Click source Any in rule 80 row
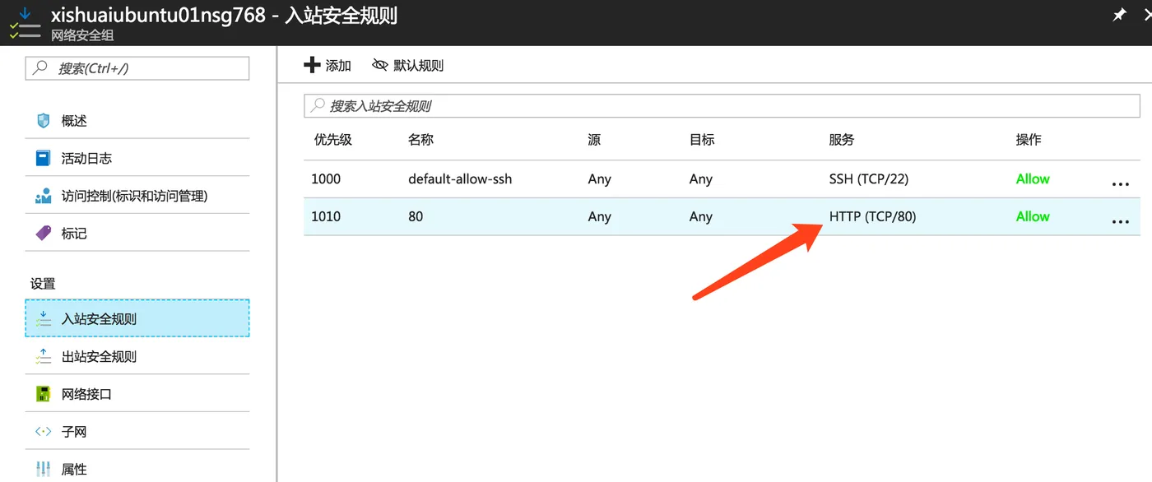This screenshot has width=1152, height=482. coord(600,216)
